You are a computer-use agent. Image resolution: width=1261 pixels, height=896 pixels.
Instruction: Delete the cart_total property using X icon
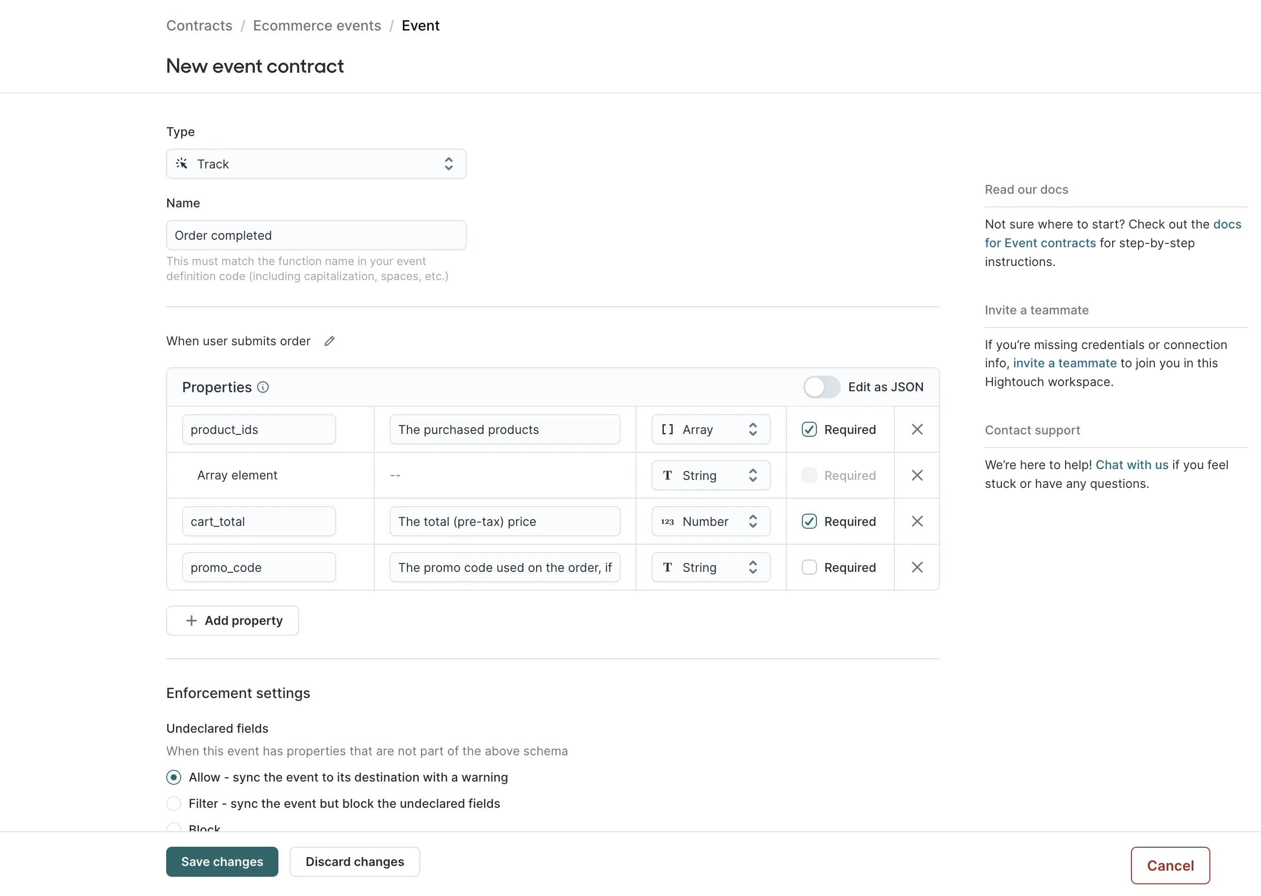(917, 521)
